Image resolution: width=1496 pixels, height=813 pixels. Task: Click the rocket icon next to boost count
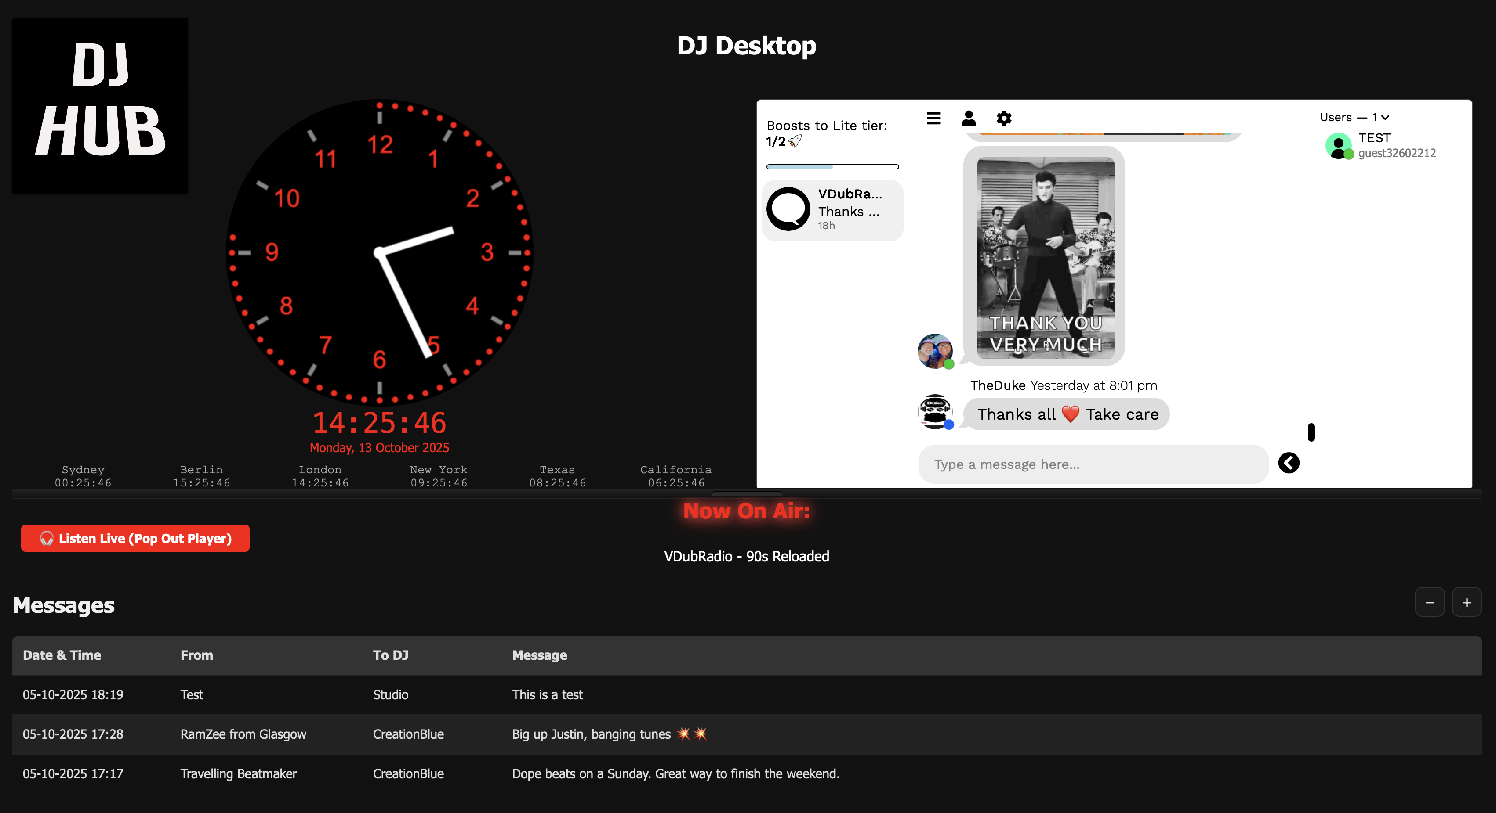pos(795,140)
